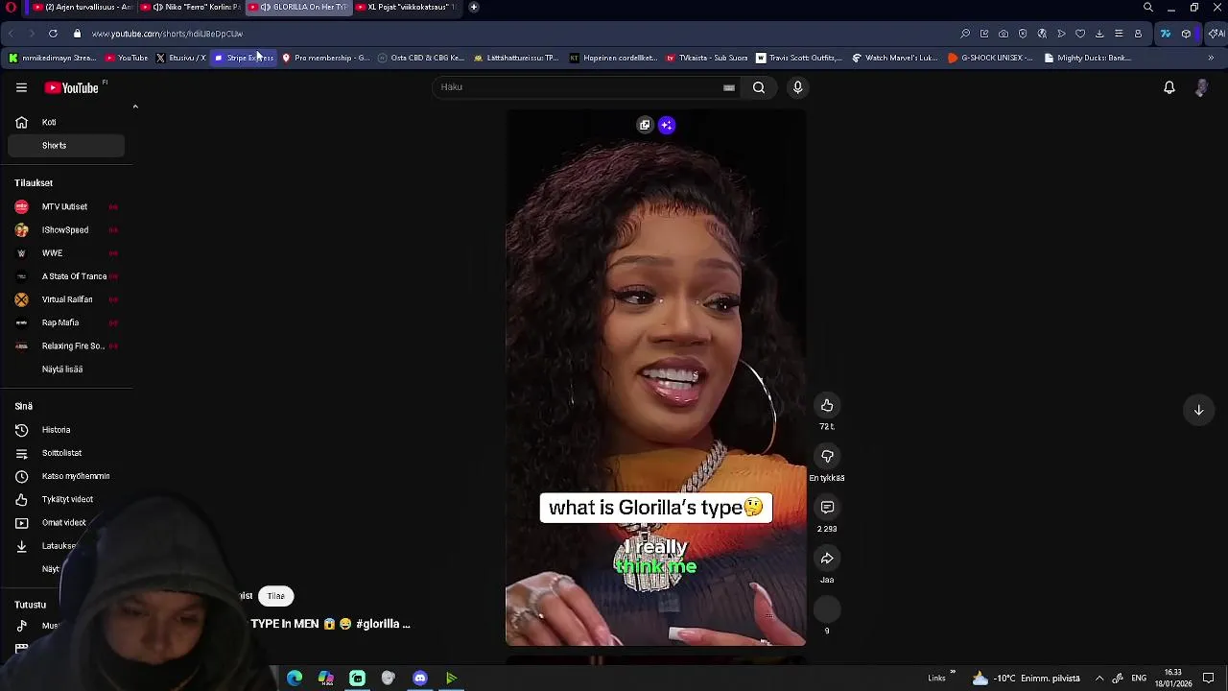Open Historia in the sidebar
Image resolution: width=1228 pixels, height=691 pixels.
point(65,430)
